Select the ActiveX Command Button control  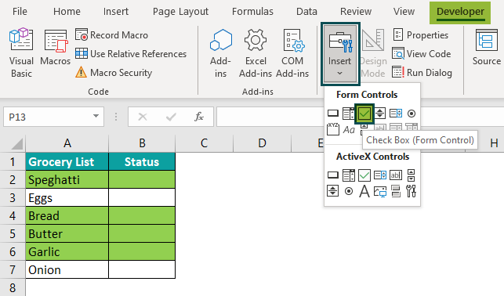coord(333,175)
